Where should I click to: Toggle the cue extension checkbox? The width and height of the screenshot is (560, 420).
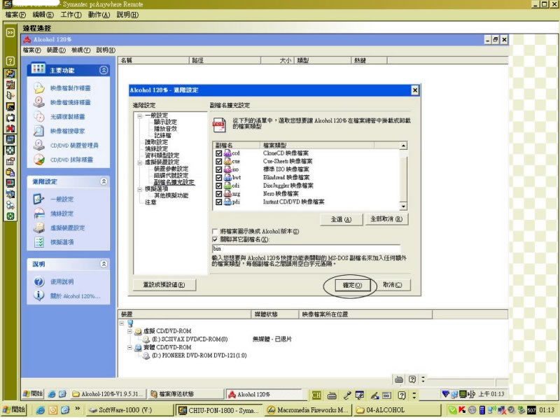click(x=218, y=162)
